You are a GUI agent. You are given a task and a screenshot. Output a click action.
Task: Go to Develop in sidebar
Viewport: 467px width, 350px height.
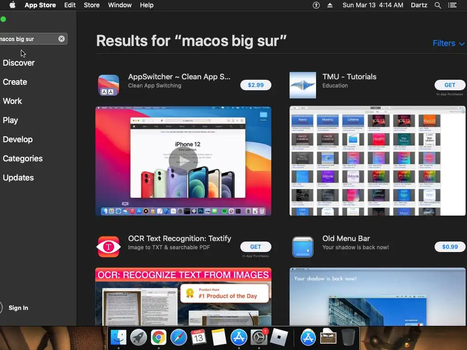(x=18, y=139)
